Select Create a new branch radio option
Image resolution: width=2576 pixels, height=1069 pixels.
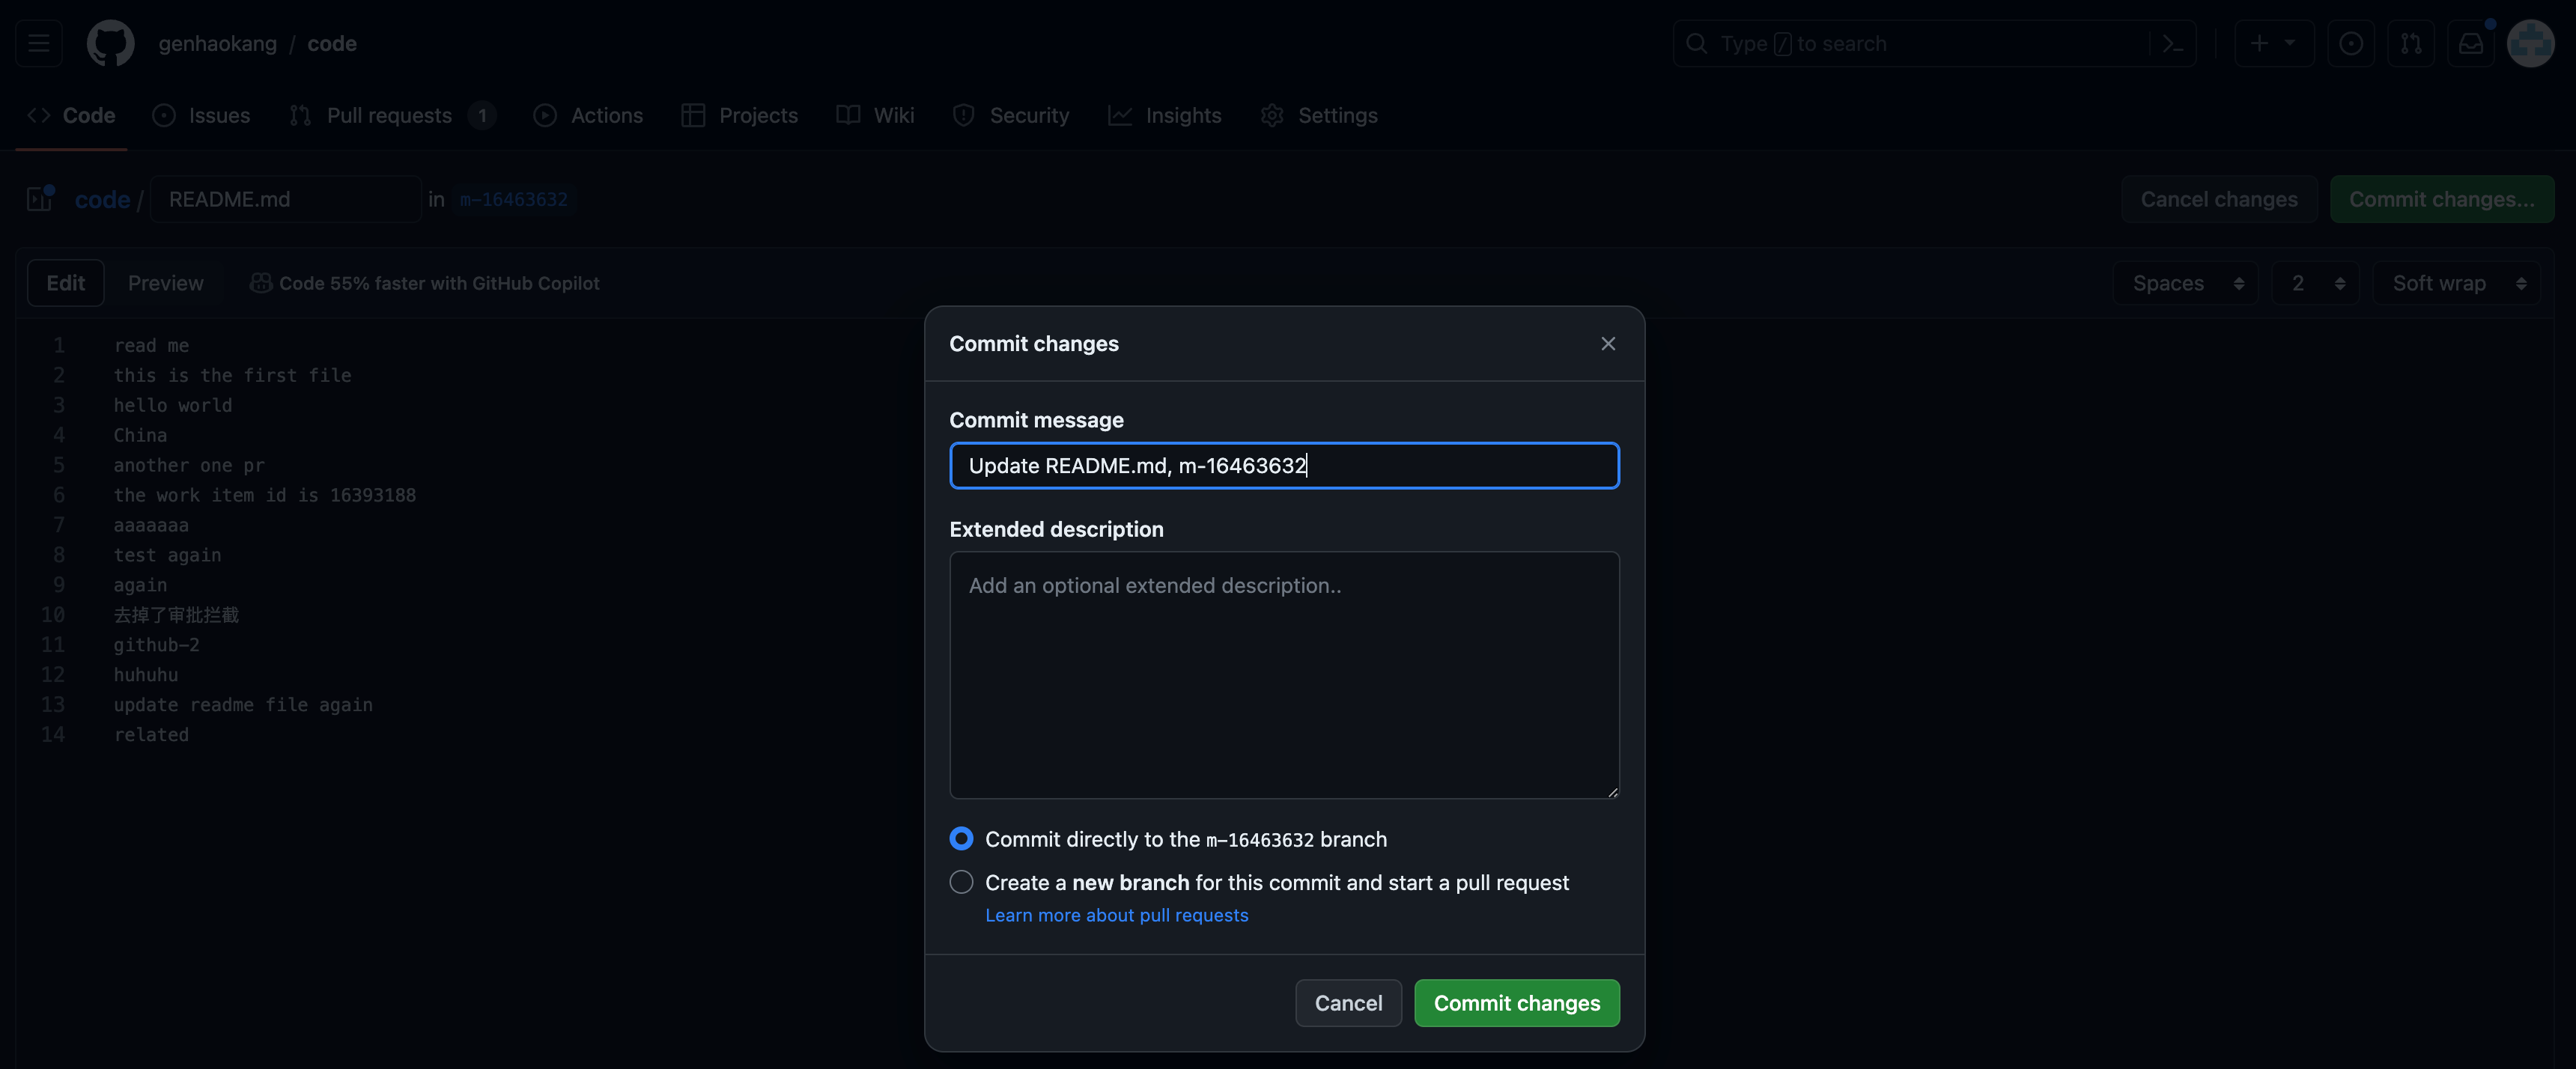[961, 882]
